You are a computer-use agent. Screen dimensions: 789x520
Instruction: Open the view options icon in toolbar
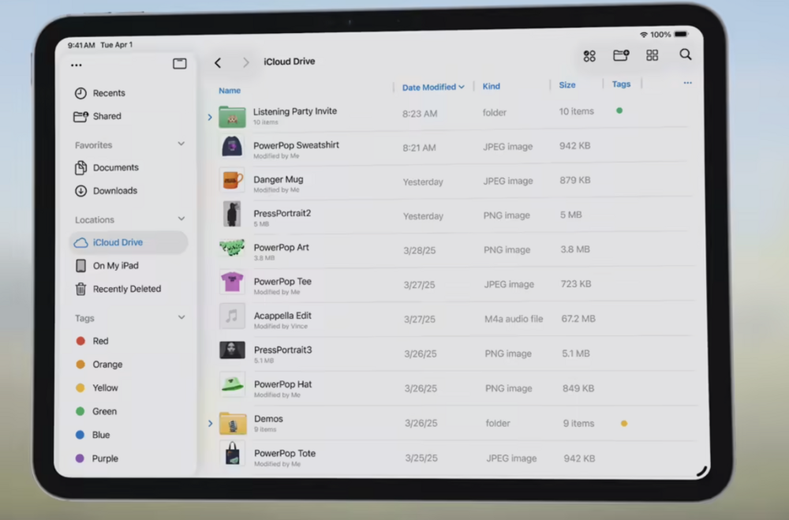589,56
